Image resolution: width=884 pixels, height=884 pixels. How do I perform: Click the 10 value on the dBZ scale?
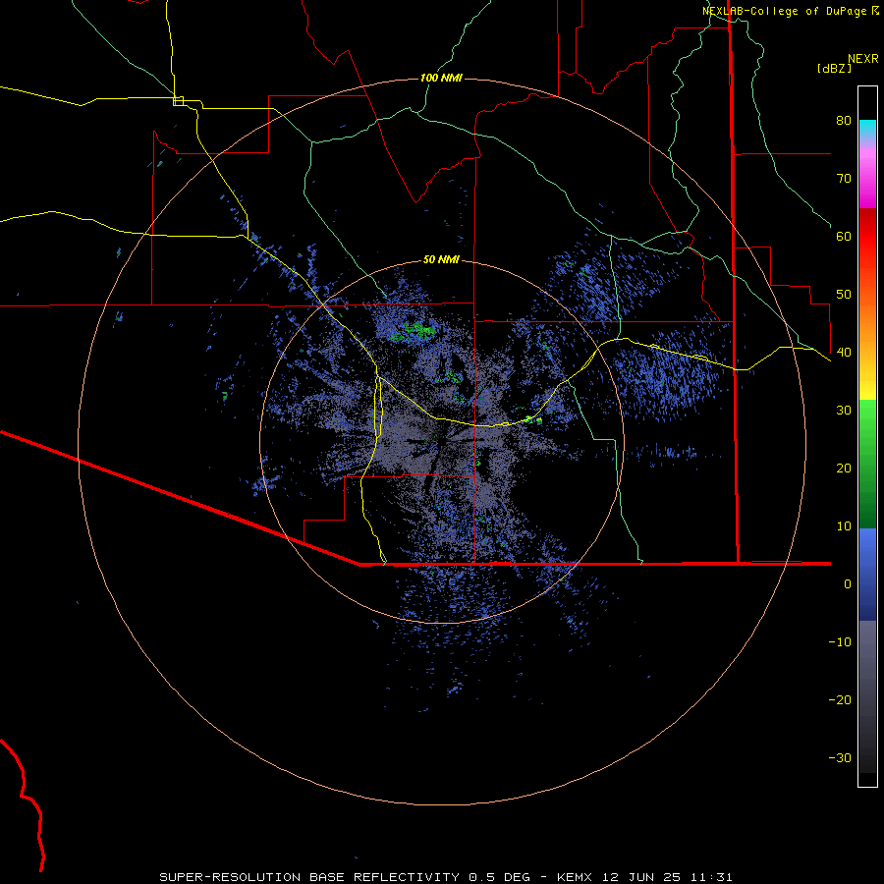point(844,526)
